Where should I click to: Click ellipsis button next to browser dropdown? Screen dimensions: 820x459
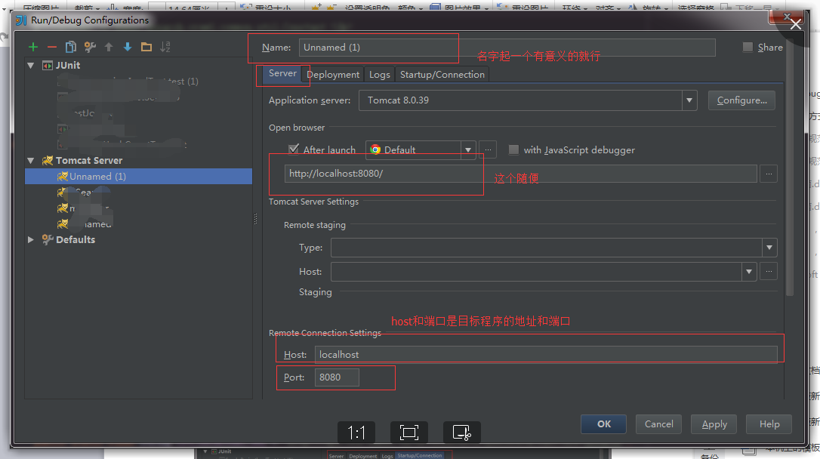488,150
